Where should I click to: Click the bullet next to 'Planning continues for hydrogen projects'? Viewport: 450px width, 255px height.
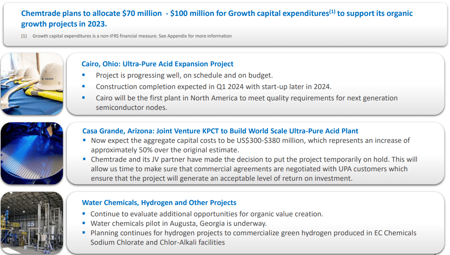[x=84, y=233]
